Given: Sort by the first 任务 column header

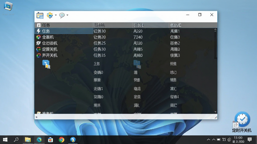Looking at the screenshot, I should tap(64, 25).
